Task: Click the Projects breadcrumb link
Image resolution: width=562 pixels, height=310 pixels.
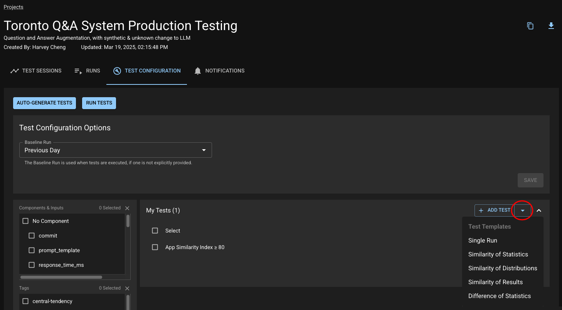Action: 13,7
